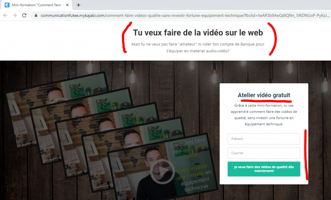Click the Kajabi favicon on the tab
This screenshot has height=200, width=331.
[x=5, y=5]
